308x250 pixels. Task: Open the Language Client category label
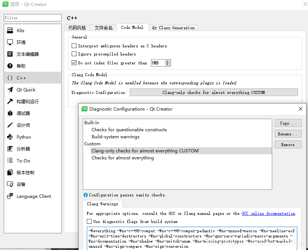(34, 196)
